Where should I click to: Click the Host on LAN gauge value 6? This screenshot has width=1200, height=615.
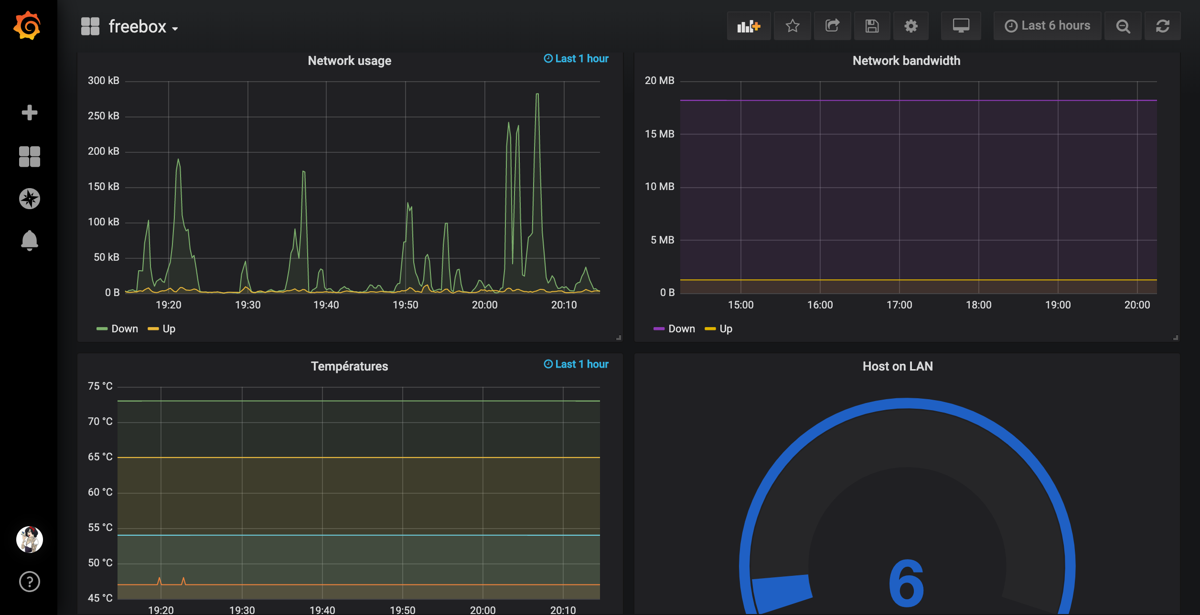tap(906, 583)
